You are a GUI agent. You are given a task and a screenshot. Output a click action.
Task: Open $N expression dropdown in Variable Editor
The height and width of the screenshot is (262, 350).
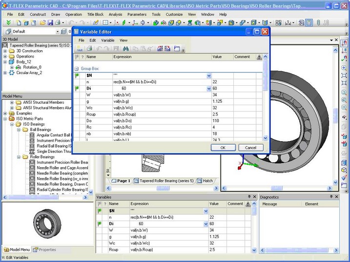coord(209,75)
